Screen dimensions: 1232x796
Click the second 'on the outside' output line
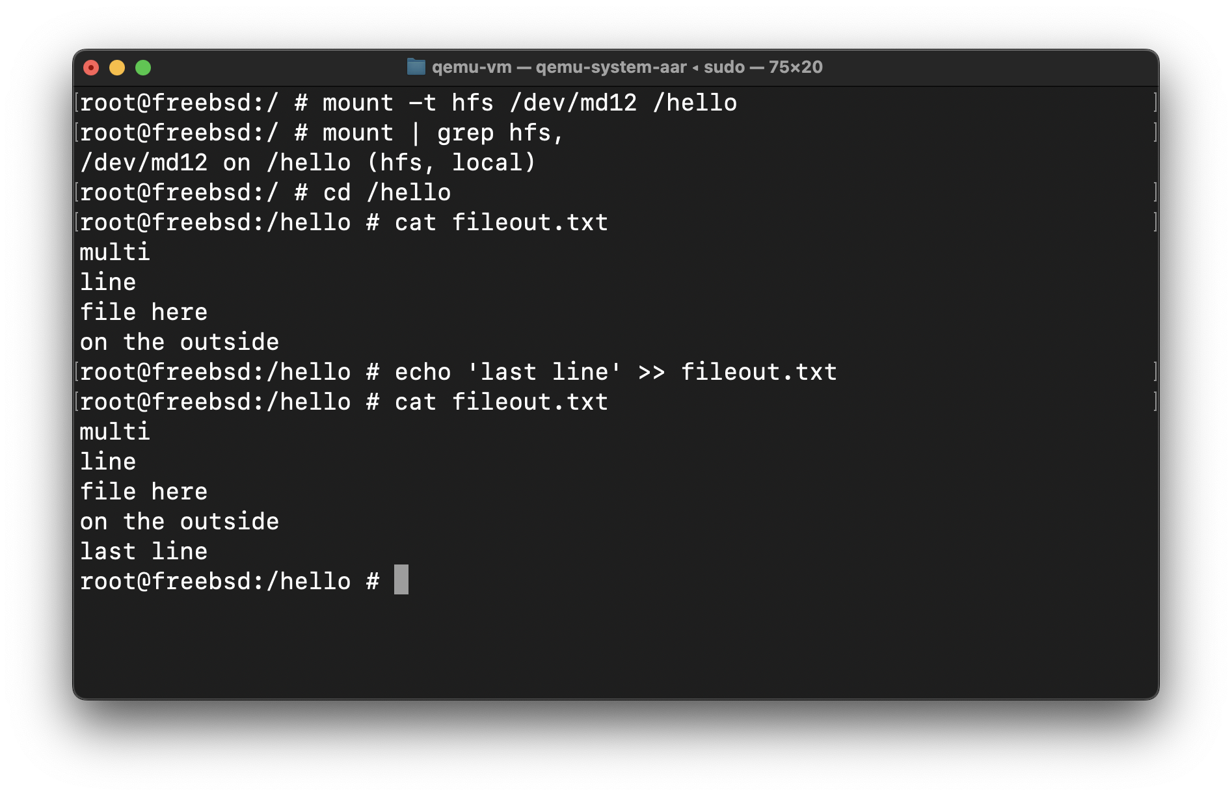180,522
